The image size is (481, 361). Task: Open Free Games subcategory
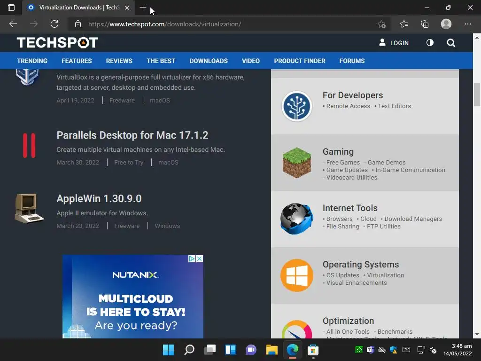(x=343, y=162)
